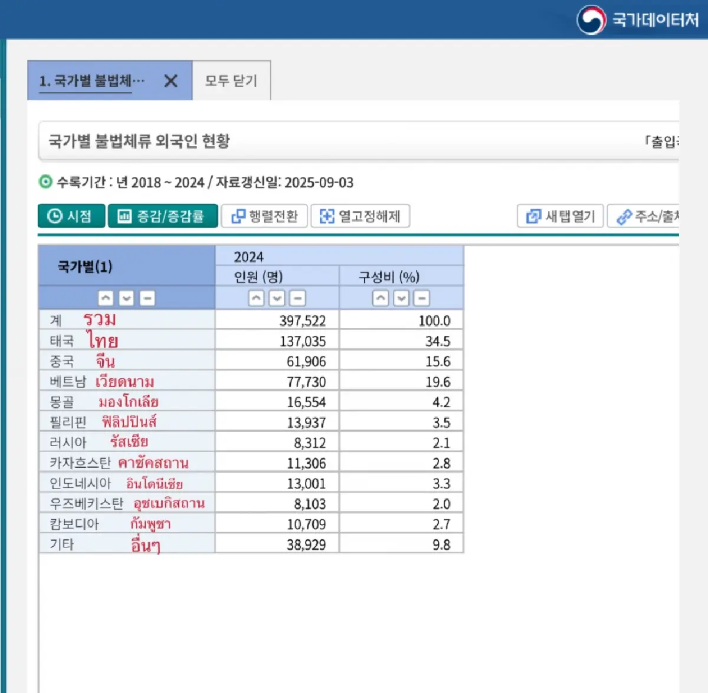Viewport: 708px width, 693px height.
Task: Click the 15.6 percentage cell
Action: click(401, 361)
